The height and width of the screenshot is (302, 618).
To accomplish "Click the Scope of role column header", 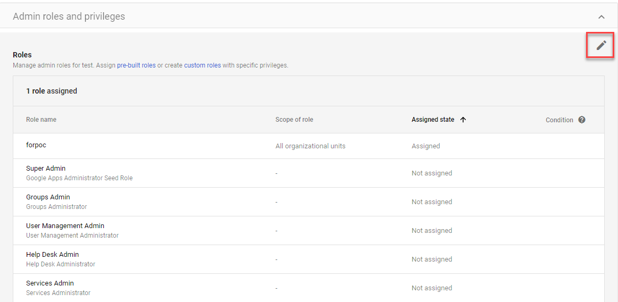I will click(294, 120).
